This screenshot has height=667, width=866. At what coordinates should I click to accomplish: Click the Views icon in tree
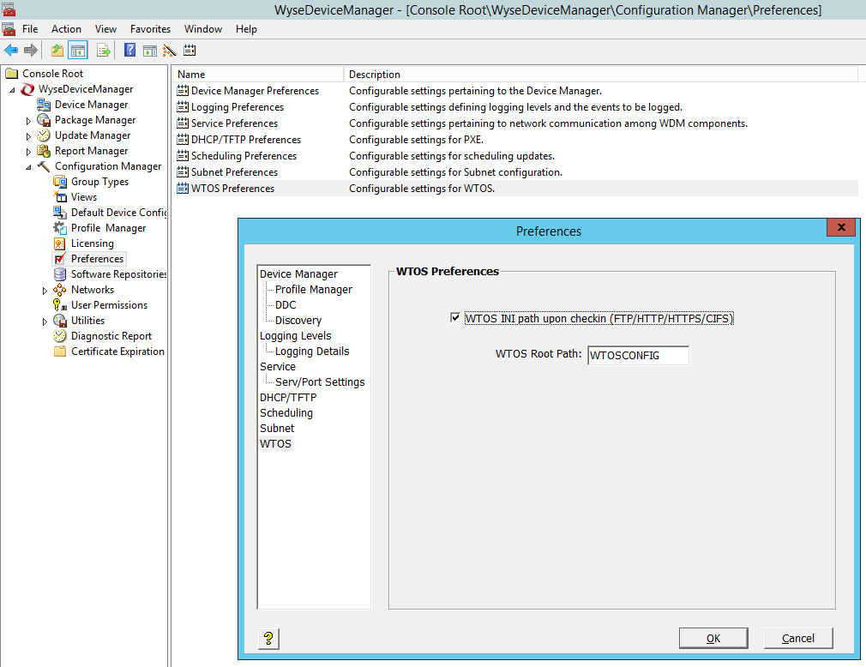click(60, 196)
